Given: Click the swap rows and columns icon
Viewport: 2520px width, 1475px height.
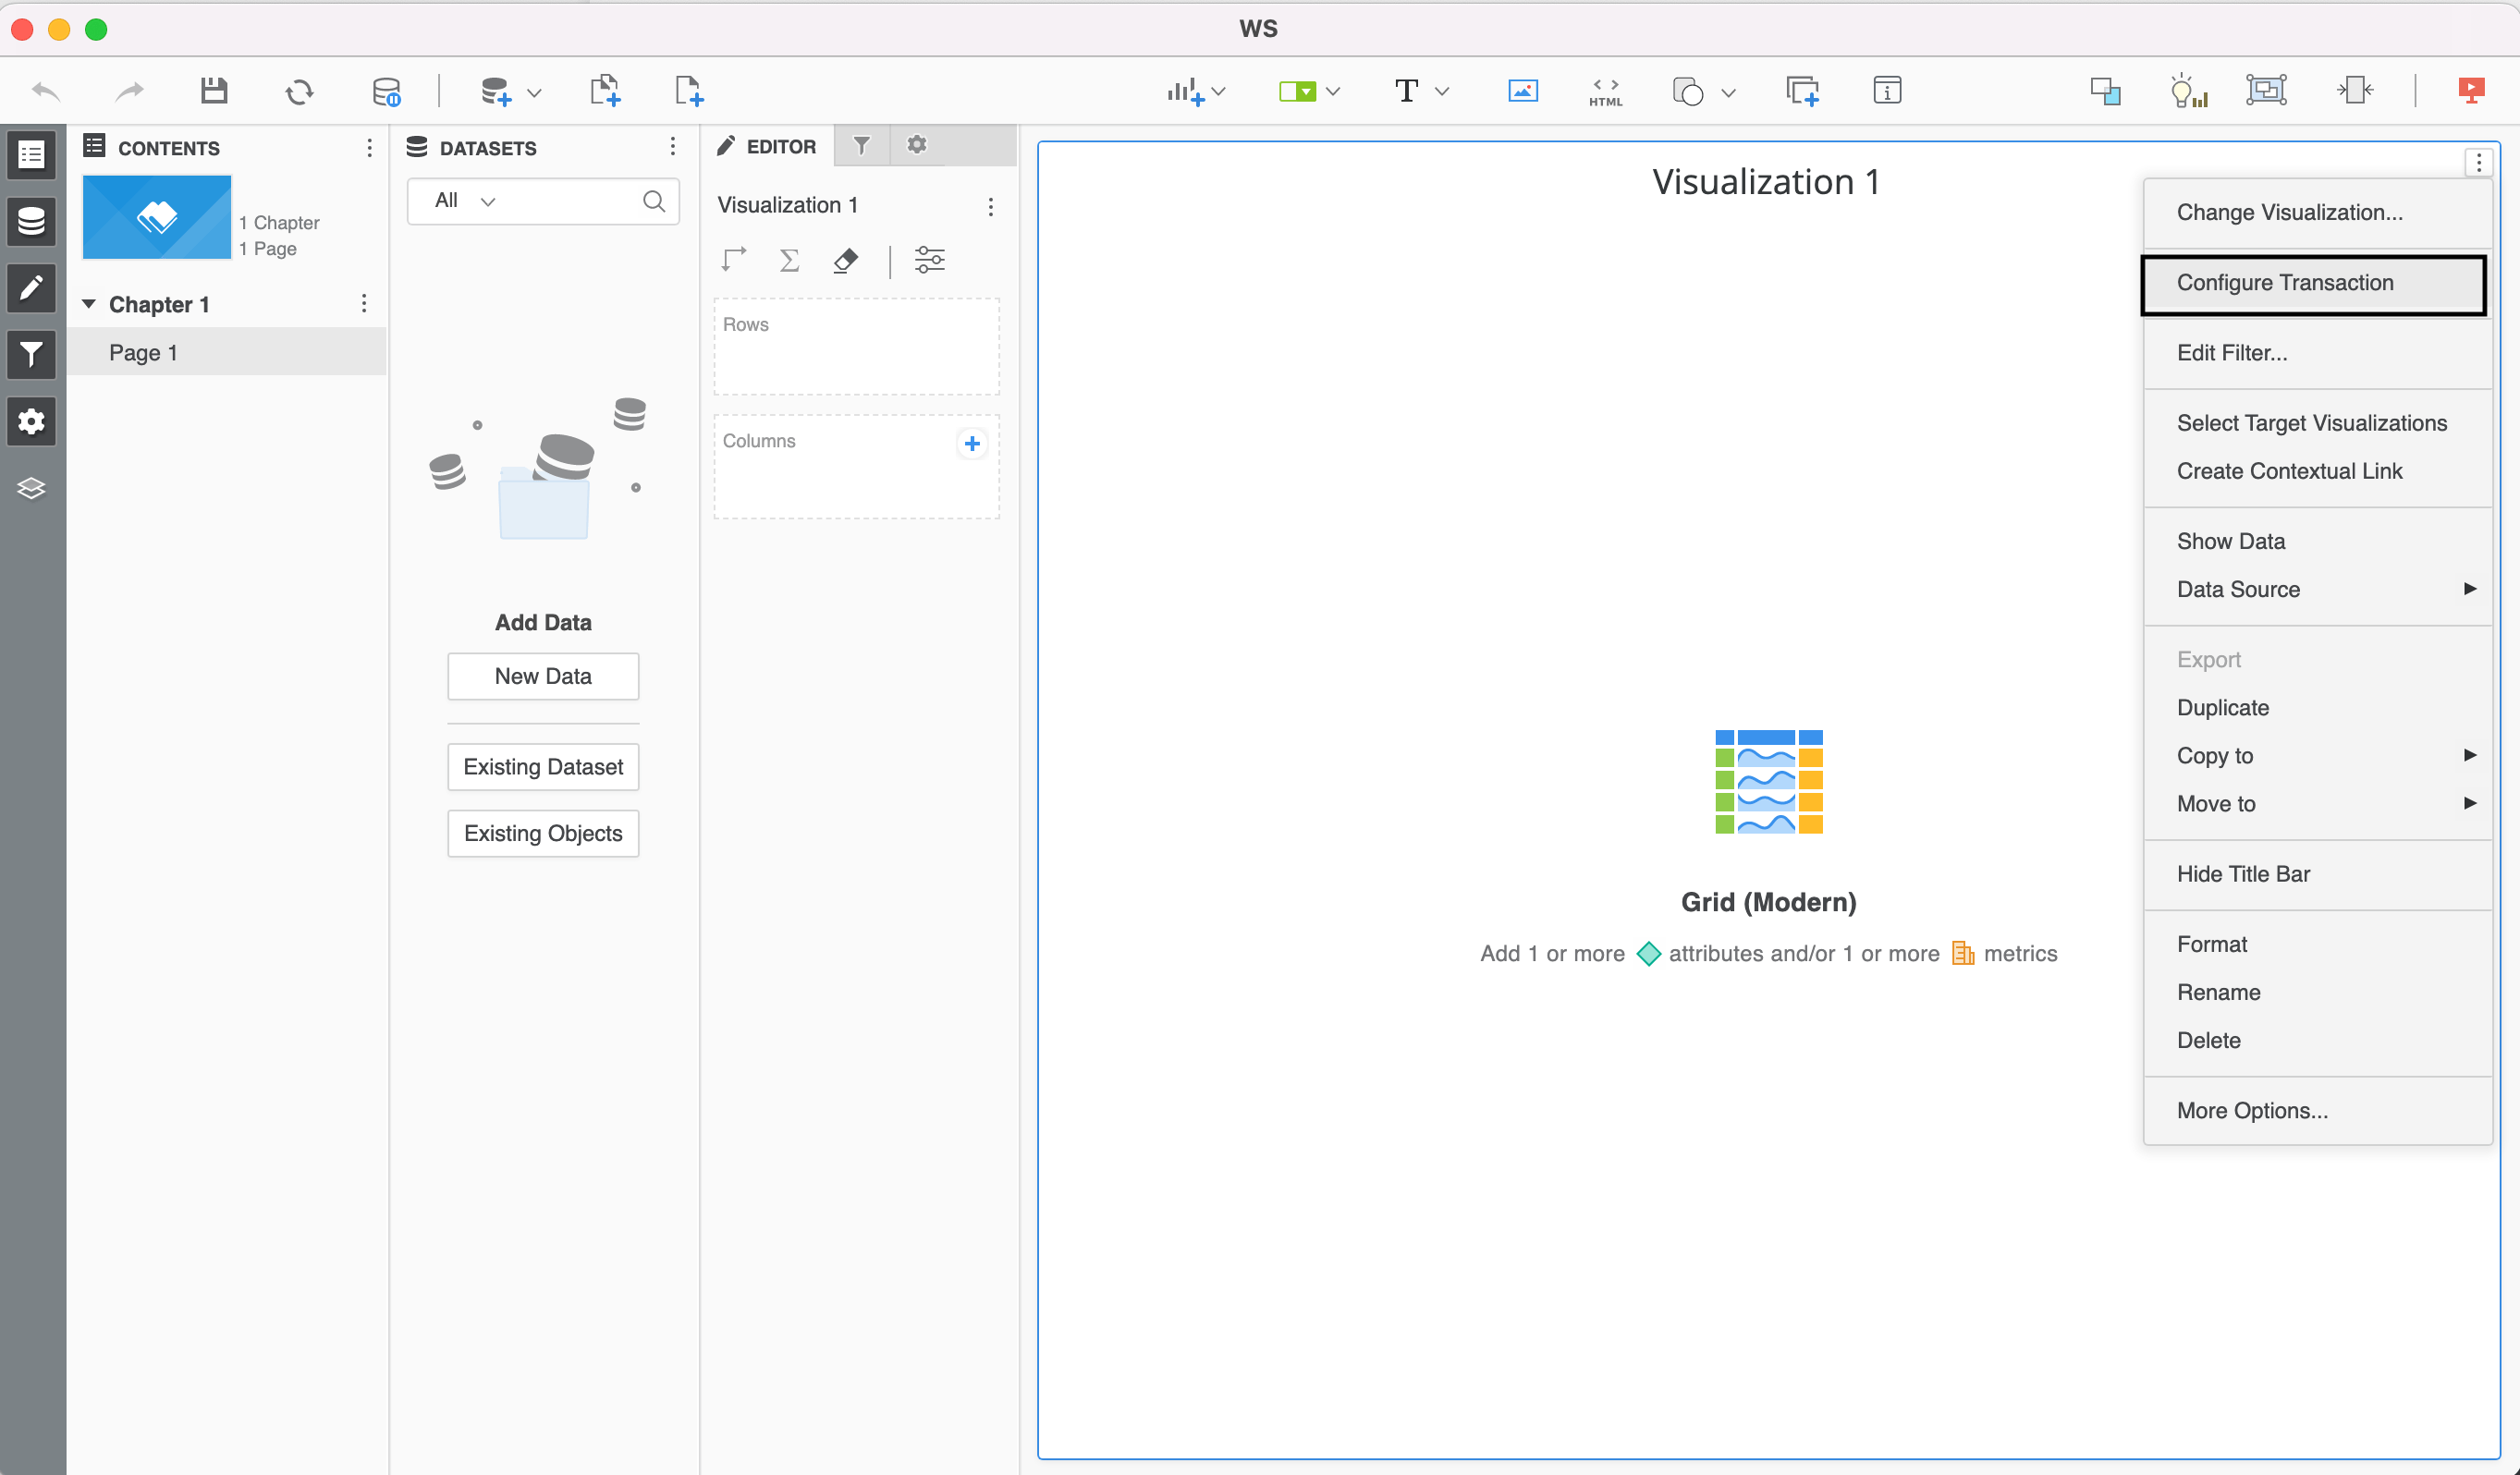Looking at the screenshot, I should [734, 261].
